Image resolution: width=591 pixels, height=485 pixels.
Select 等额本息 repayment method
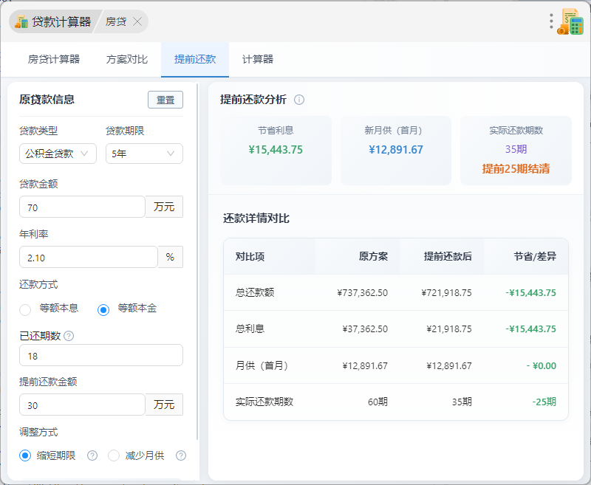coord(26,309)
